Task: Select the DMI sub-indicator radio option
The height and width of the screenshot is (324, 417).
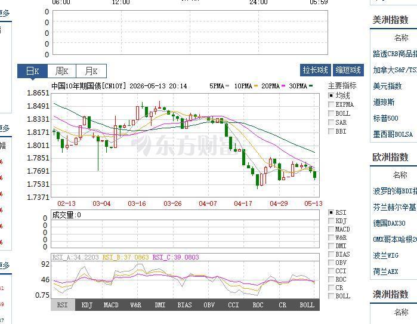Action: point(331,246)
